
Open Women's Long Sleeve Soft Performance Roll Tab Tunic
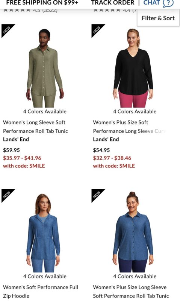35,127
